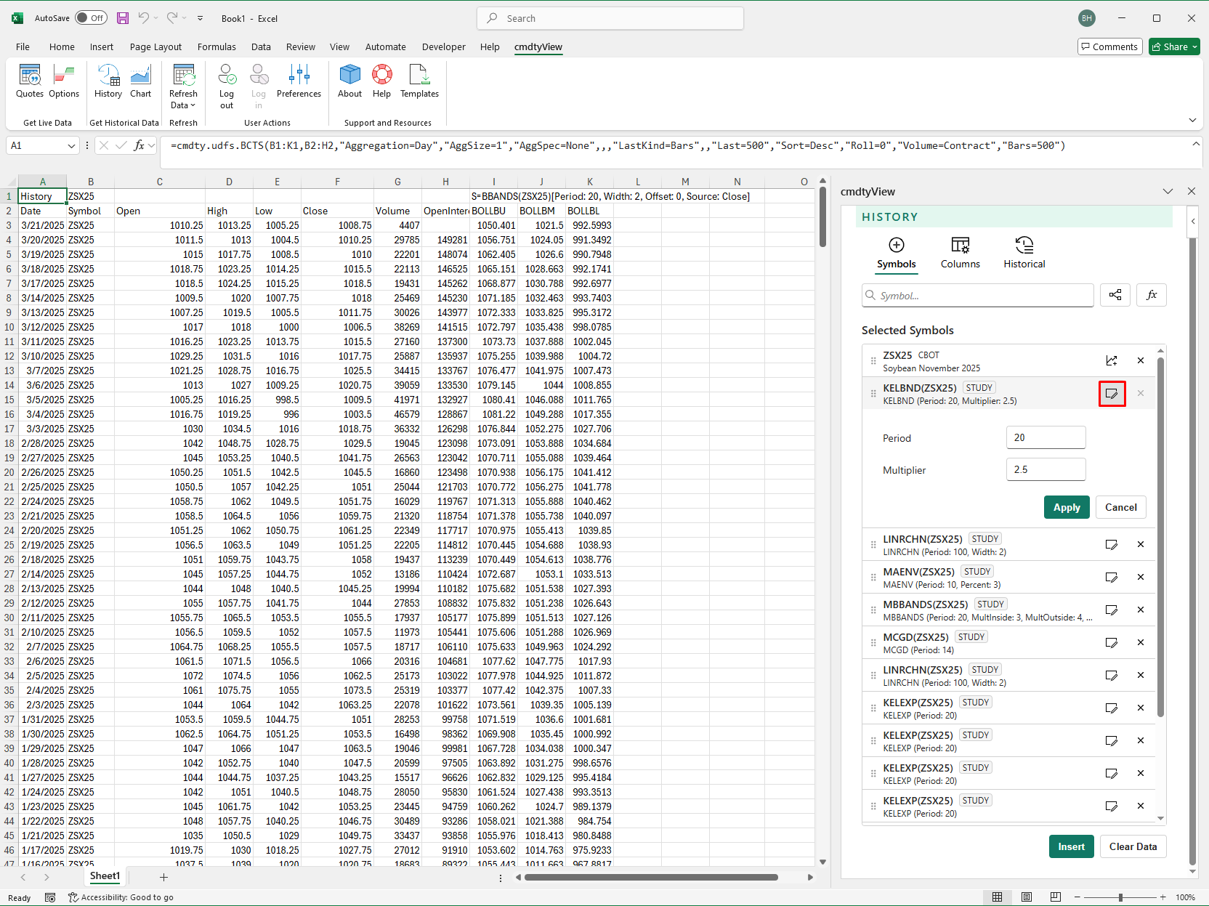Image resolution: width=1209 pixels, height=906 pixels.
Task: Open the Quotes tool in the ribbon
Action: point(30,81)
